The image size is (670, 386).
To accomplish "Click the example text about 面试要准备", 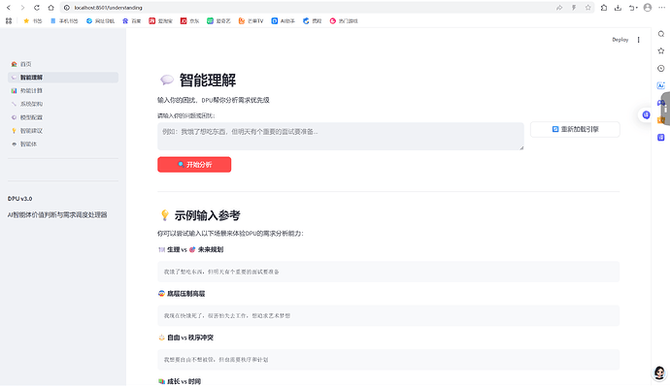I will [x=221, y=272].
